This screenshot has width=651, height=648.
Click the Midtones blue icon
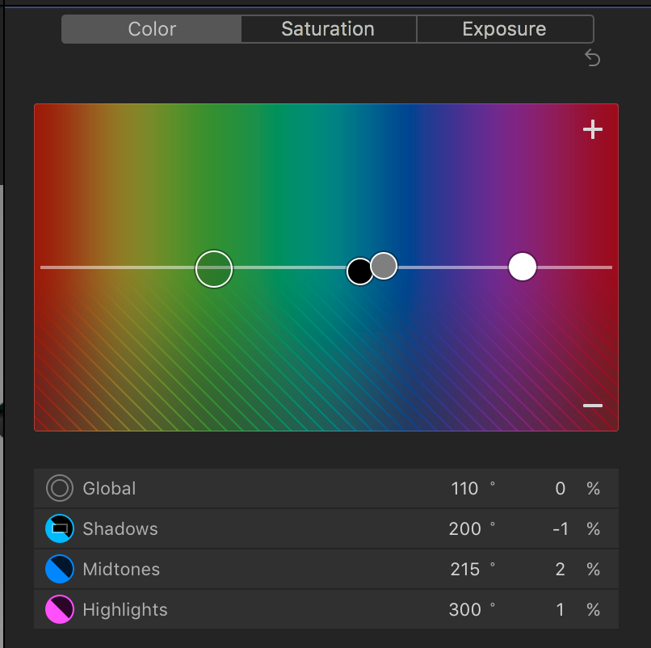[60, 569]
